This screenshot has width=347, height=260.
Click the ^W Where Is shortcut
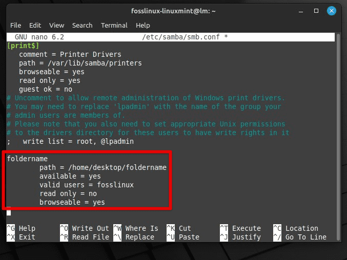136,228
